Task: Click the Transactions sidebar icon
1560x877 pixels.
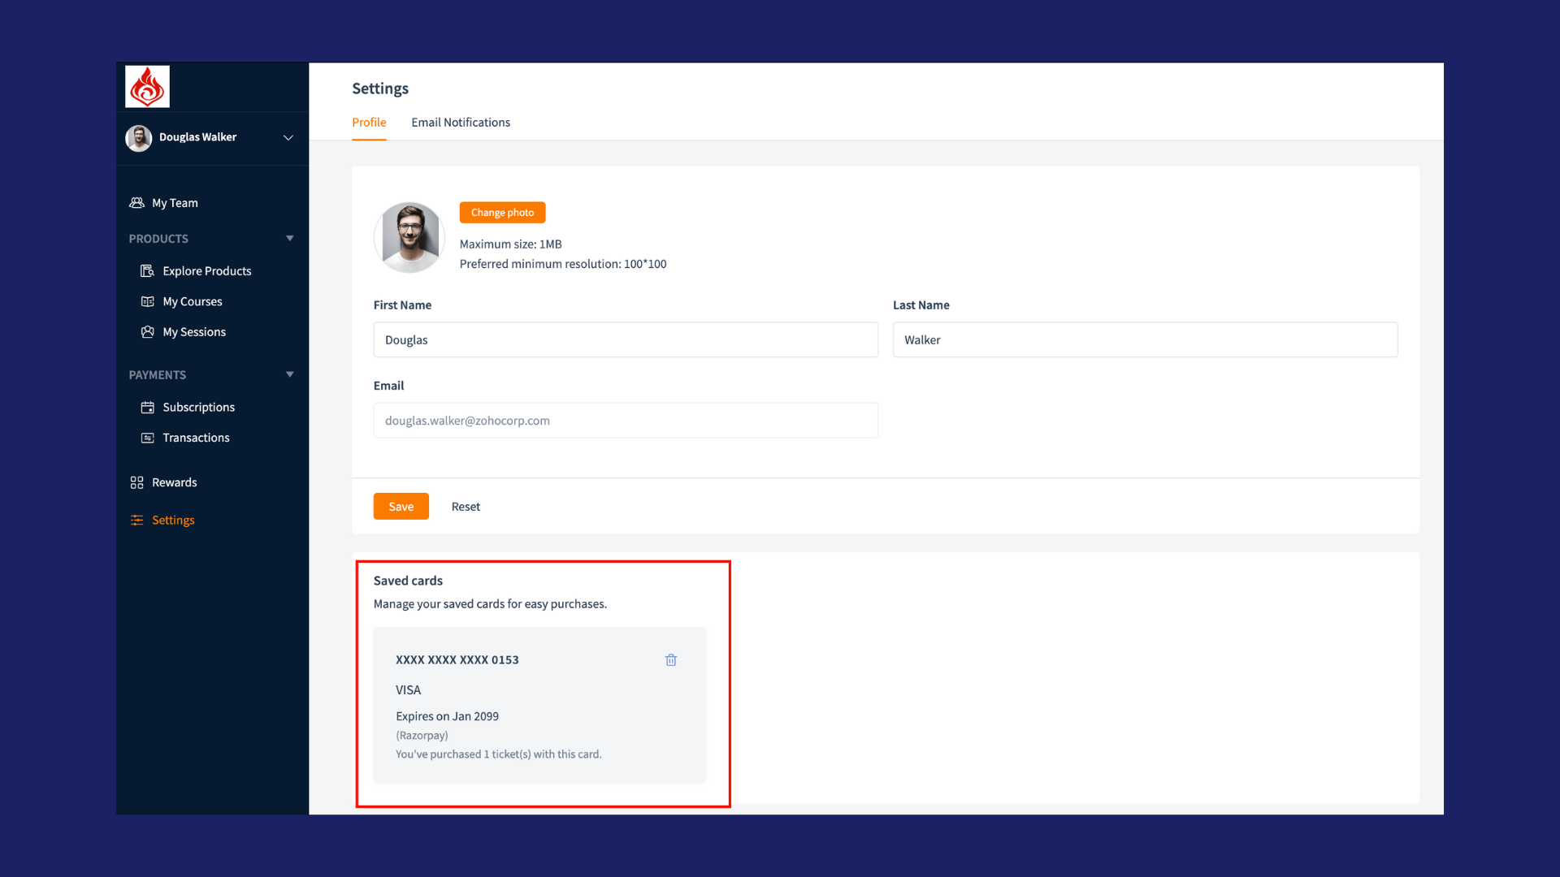Action: coord(147,438)
